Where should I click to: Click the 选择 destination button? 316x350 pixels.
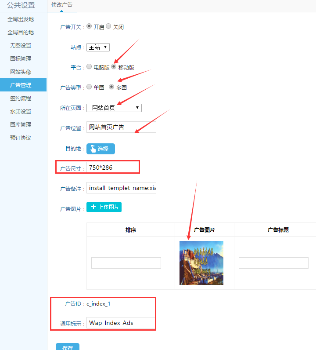point(101,149)
